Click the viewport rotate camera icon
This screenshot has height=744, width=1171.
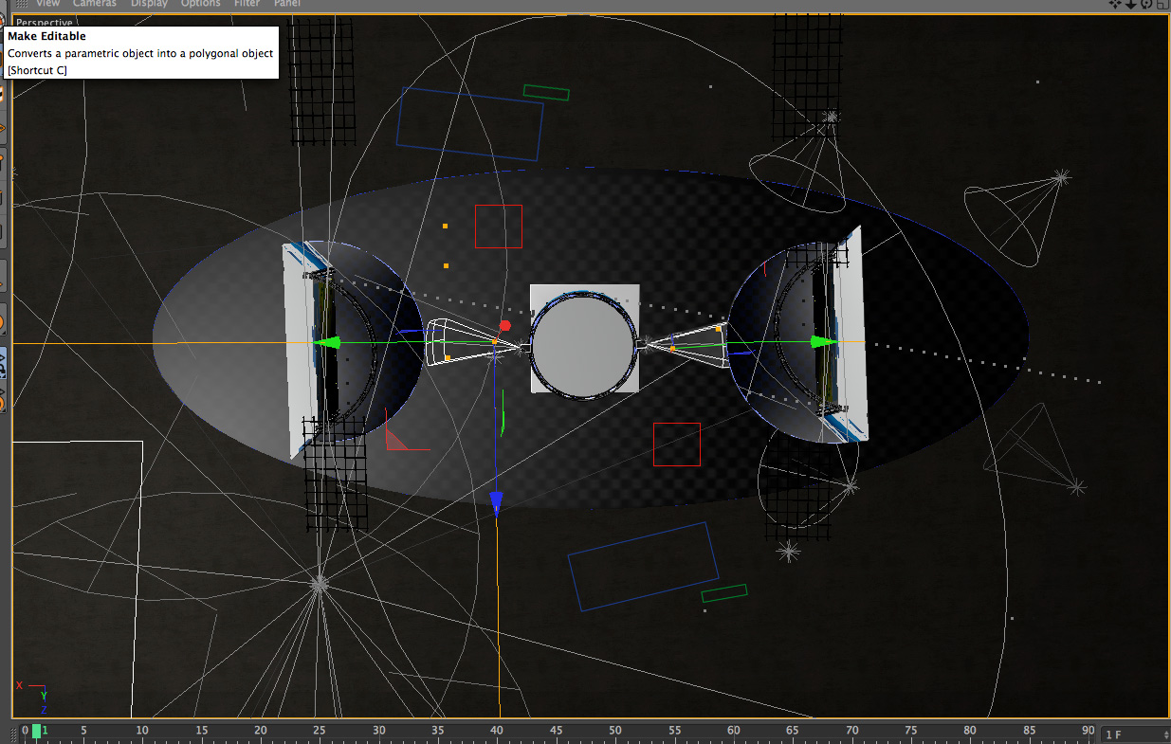(1146, 4)
